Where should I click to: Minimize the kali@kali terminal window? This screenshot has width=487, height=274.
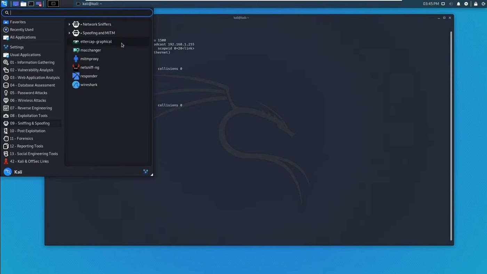coord(439,18)
